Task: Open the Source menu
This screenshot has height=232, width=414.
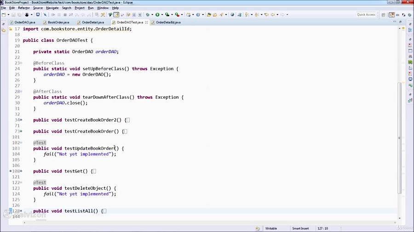Action: 38,8
